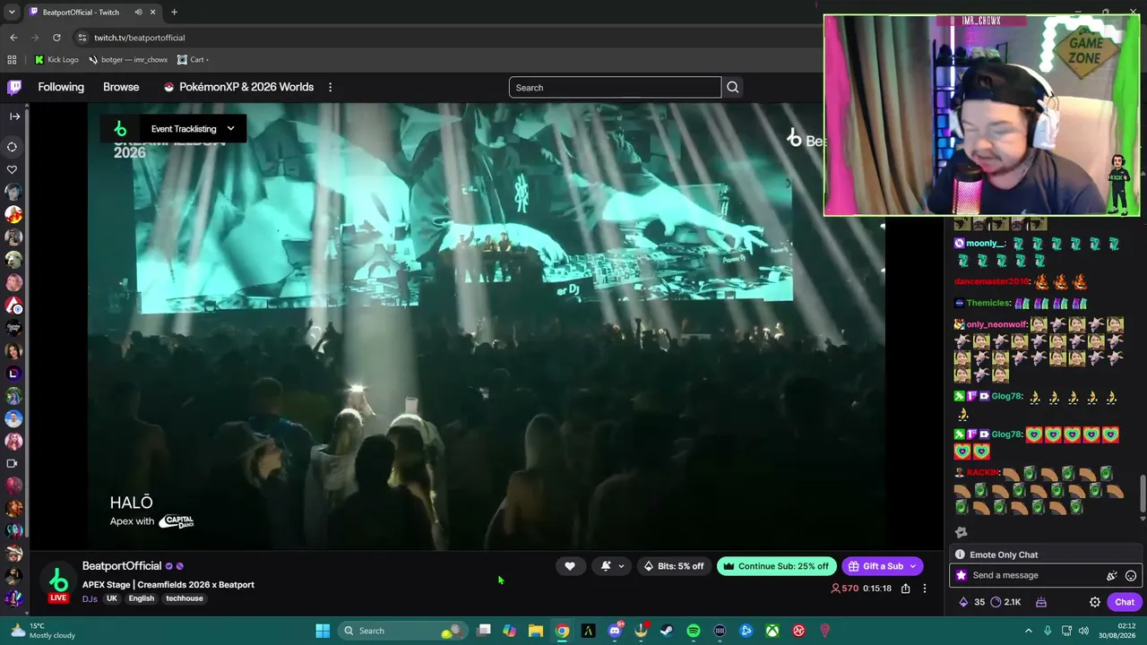Toggle volume from the system tray speaker
1147x645 pixels.
[1085, 631]
